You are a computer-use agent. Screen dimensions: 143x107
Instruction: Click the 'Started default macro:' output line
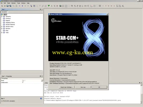53,98
